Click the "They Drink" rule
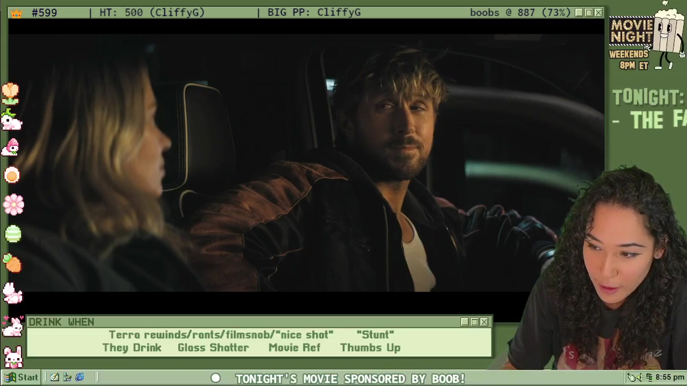This screenshot has width=687, height=386. click(x=132, y=348)
